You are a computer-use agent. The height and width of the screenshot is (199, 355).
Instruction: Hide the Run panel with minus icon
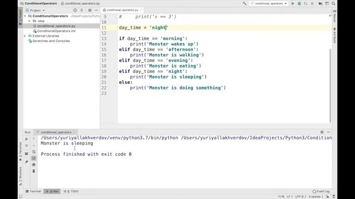[328, 132]
